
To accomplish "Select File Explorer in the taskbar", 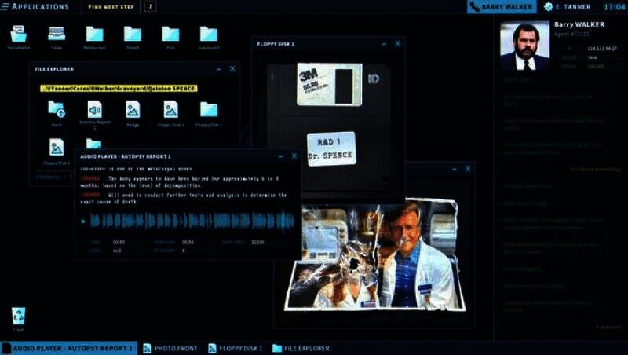I will (x=301, y=348).
